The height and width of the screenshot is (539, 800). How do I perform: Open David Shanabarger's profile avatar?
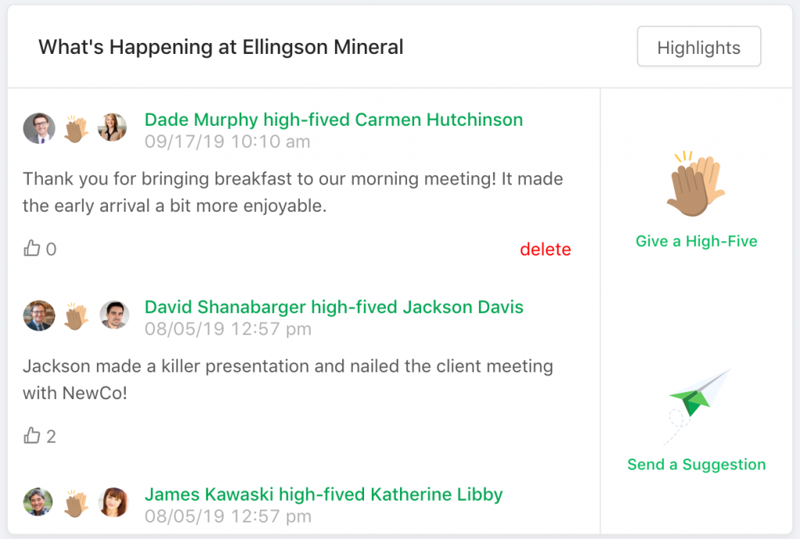tap(39, 316)
